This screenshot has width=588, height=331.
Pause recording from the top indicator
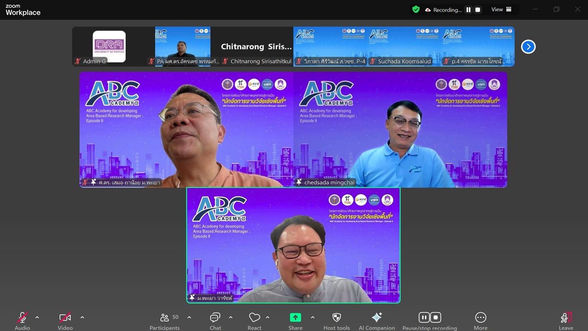pos(469,10)
